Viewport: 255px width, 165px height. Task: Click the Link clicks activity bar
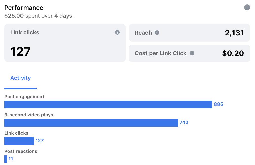[19, 141]
